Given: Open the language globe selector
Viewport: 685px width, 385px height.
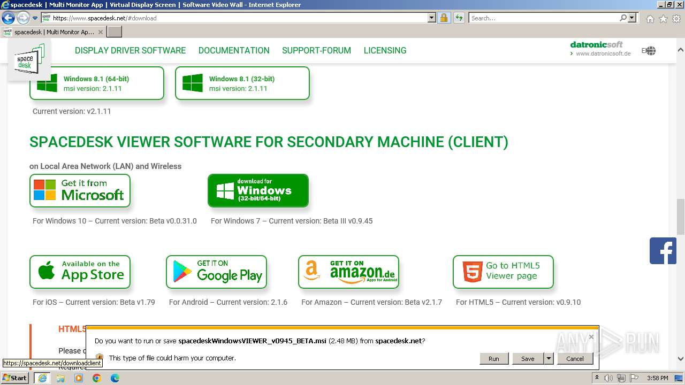Looking at the screenshot, I should tap(649, 51).
